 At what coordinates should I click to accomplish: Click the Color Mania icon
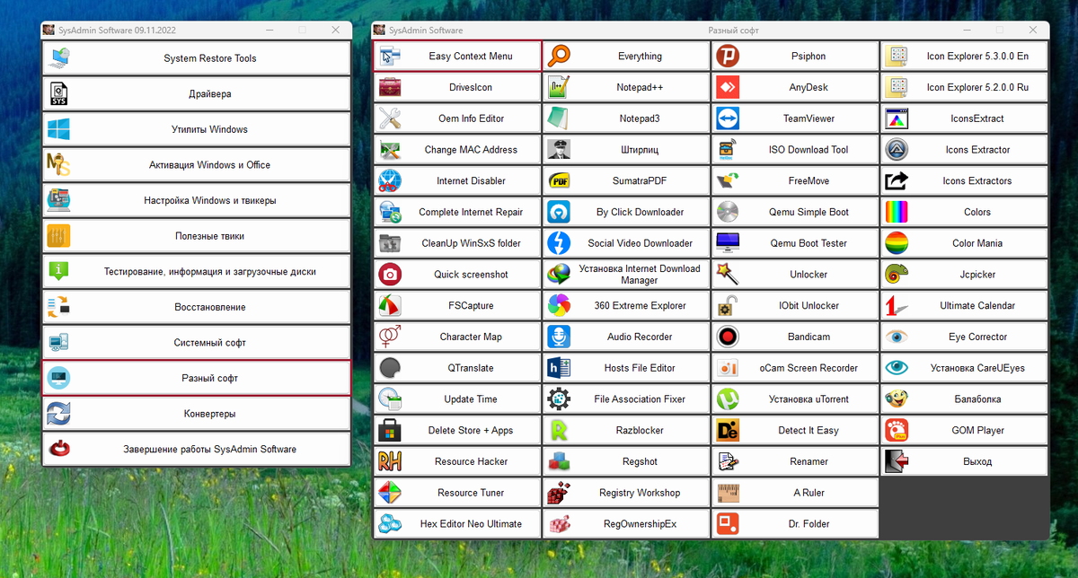pyautogui.click(x=897, y=242)
